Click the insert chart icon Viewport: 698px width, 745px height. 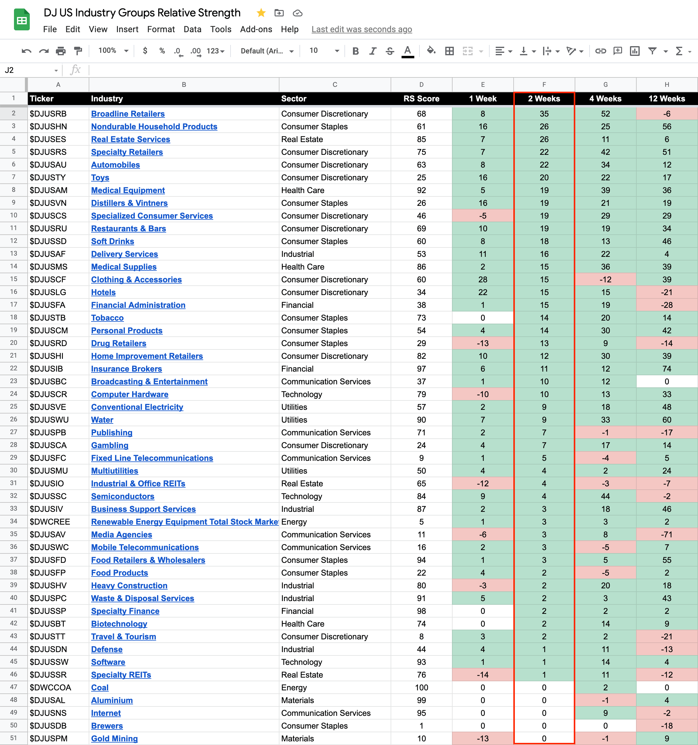635,51
